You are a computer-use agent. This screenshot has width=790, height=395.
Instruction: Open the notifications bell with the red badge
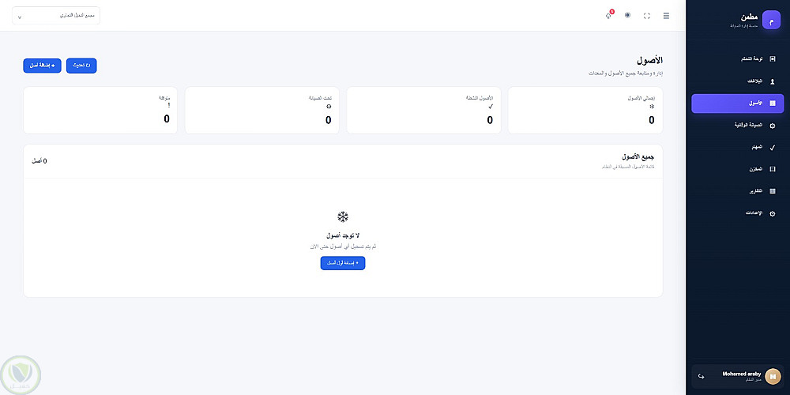click(608, 15)
